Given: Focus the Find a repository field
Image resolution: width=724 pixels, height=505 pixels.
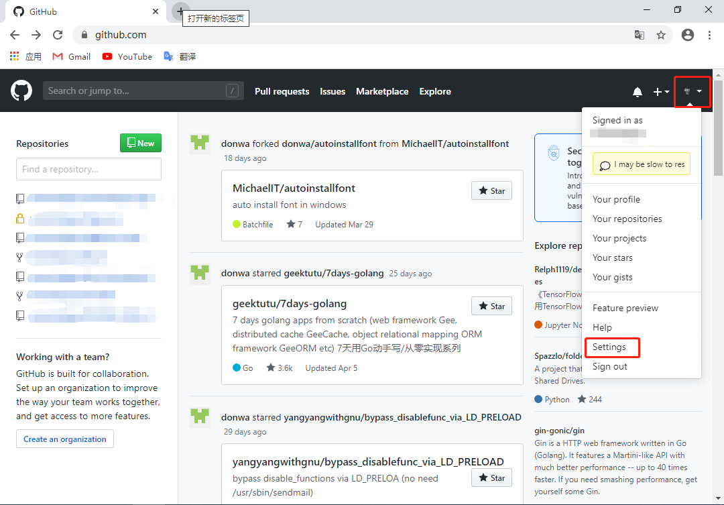Looking at the screenshot, I should pos(88,169).
